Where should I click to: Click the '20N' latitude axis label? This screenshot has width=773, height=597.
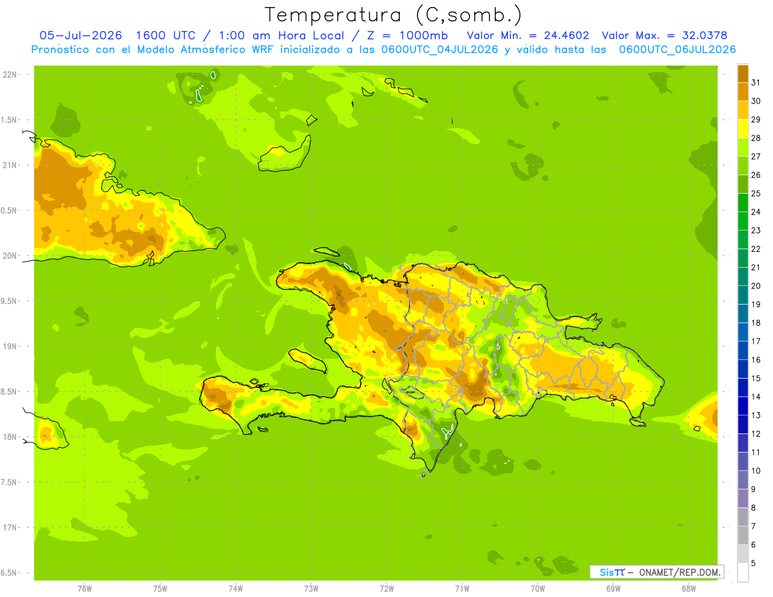pos(10,256)
